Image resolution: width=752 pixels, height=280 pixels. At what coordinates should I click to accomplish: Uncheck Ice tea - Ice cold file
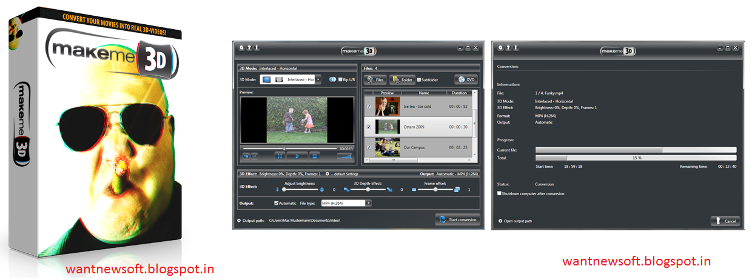click(368, 106)
